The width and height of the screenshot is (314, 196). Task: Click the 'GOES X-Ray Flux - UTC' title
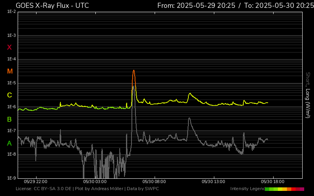52,5
